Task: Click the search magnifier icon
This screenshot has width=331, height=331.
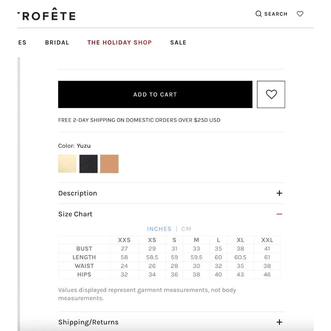Action: 259,14
